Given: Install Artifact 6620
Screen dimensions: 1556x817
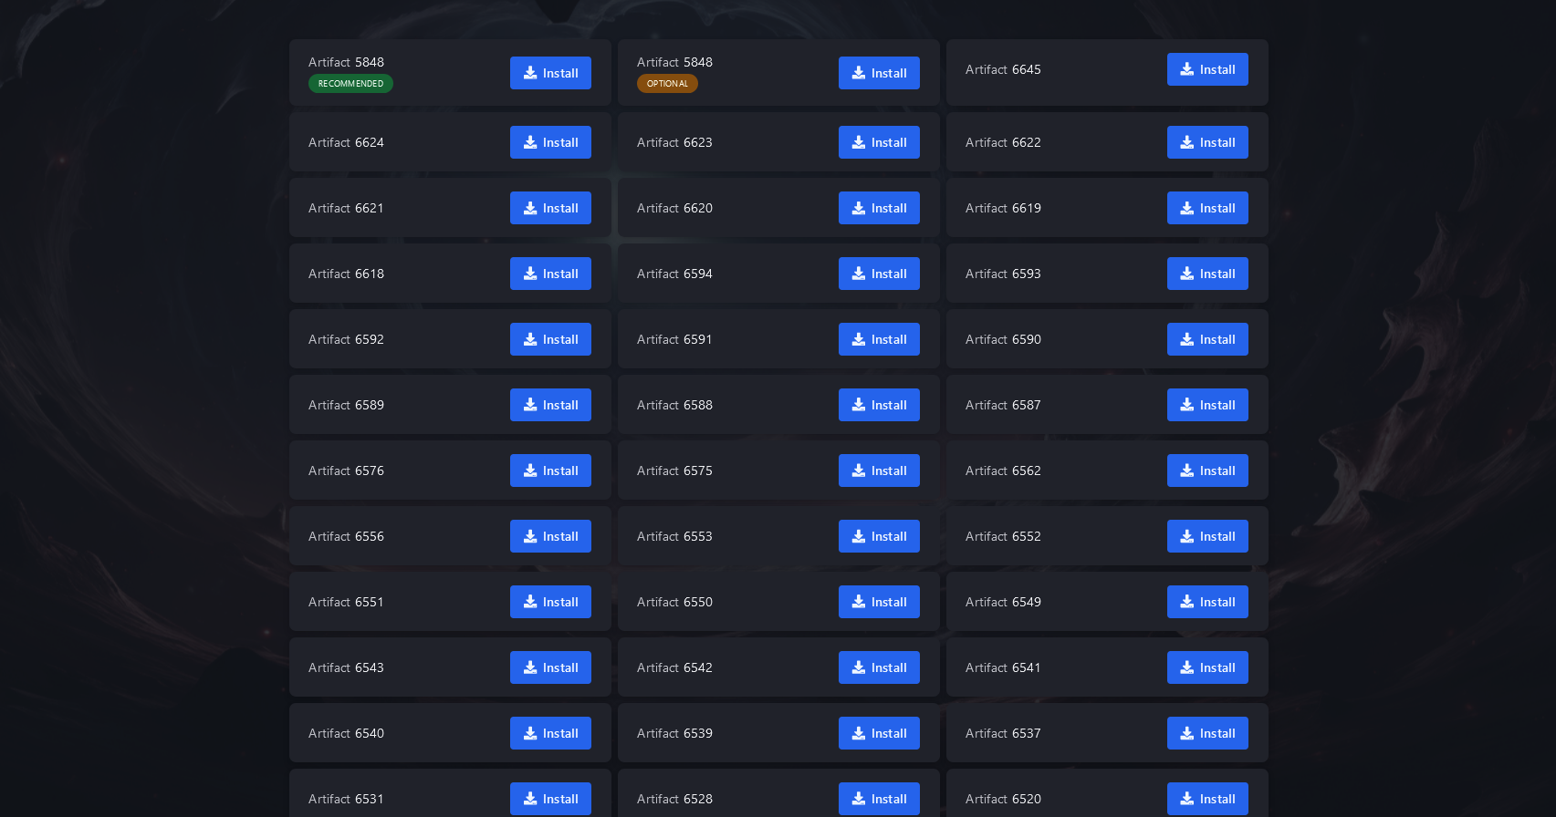Looking at the screenshot, I should [879, 208].
